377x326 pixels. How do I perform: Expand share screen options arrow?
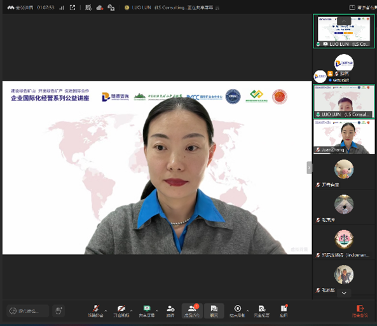coord(157,311)
